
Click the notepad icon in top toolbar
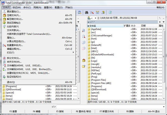[110, 13]
